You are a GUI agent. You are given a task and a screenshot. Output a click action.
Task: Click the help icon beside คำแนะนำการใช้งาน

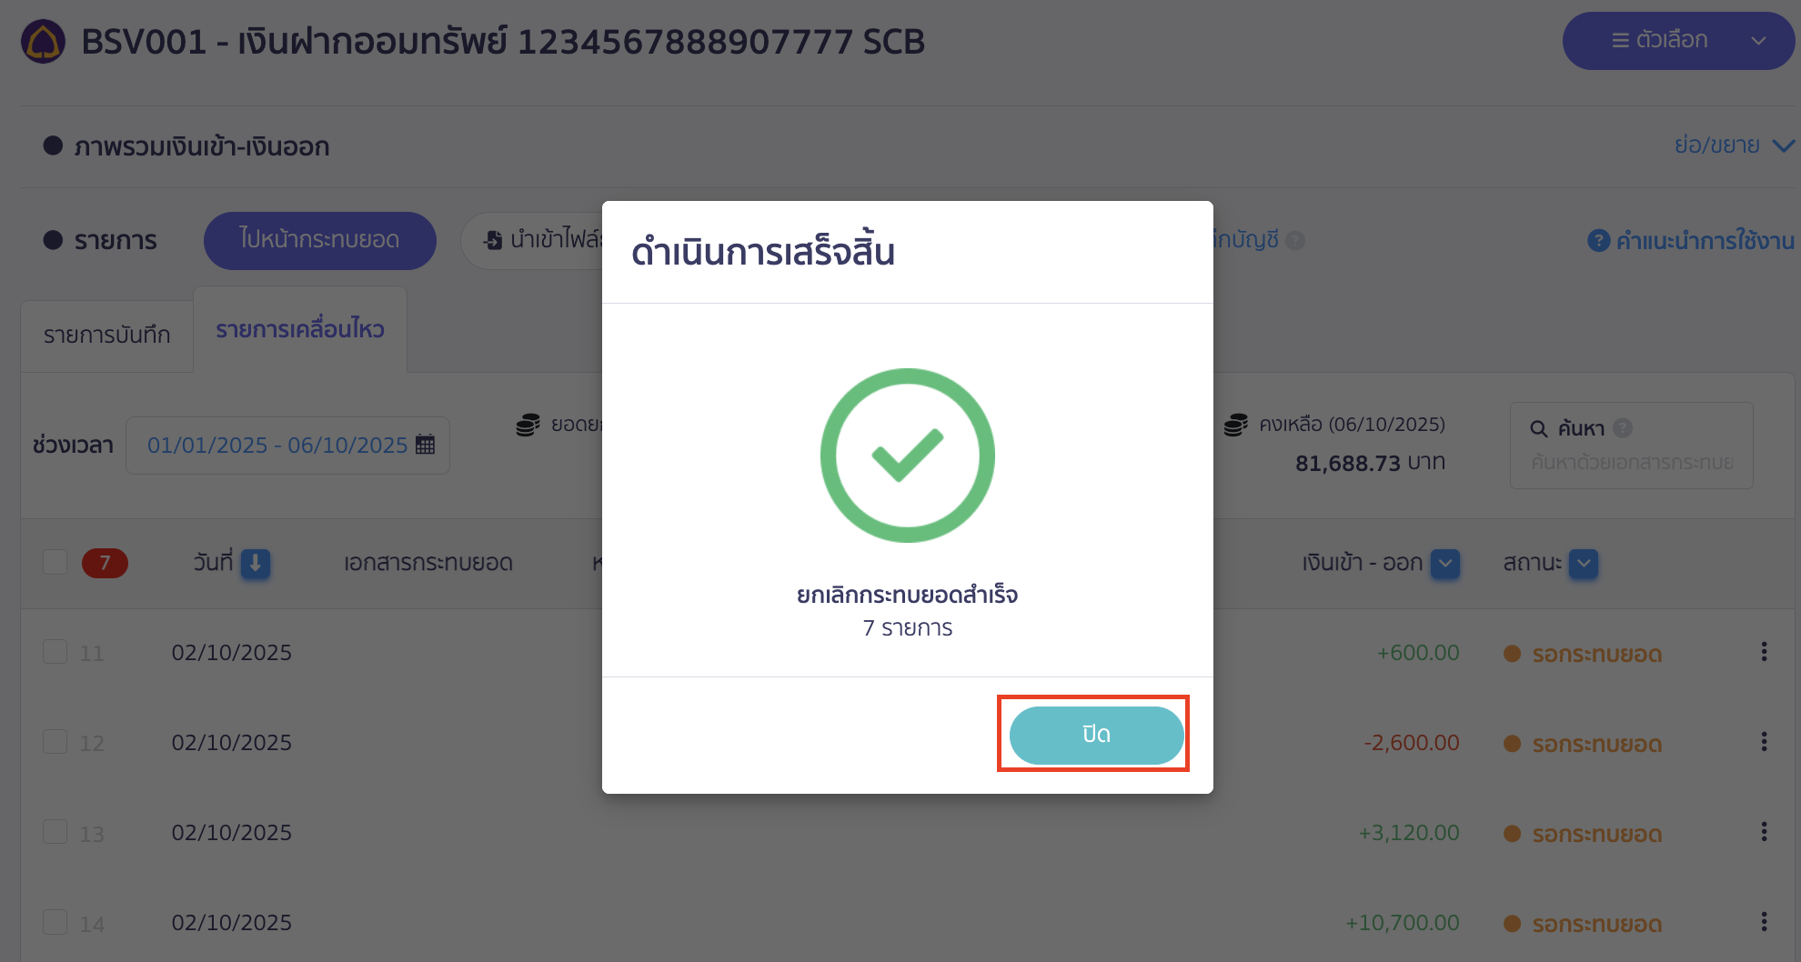pyautogui.click(x=1599, y=240)
